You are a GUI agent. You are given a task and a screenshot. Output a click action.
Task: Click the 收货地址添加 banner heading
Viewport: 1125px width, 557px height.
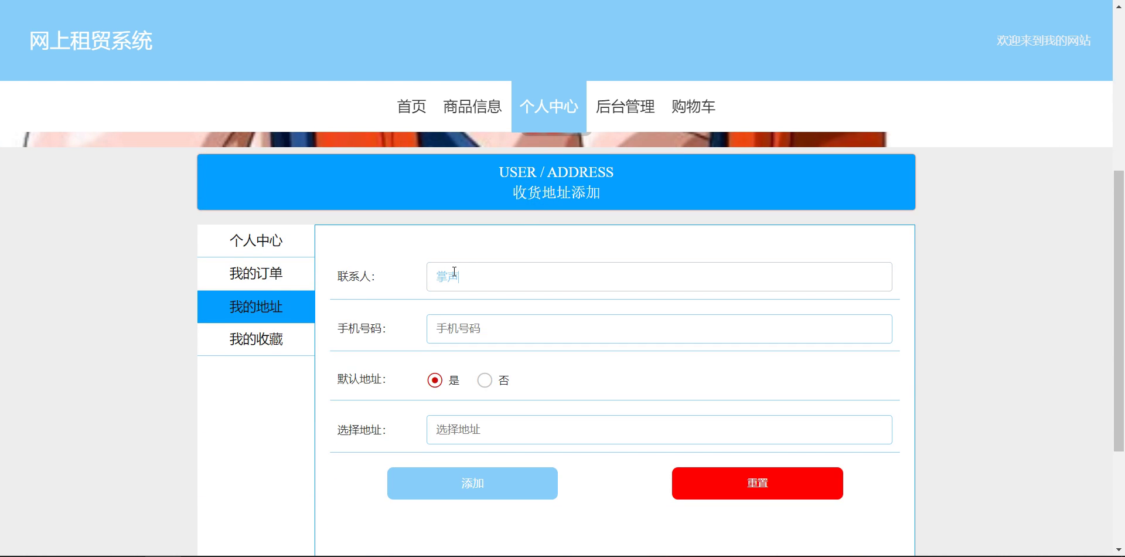click(556, 193)
